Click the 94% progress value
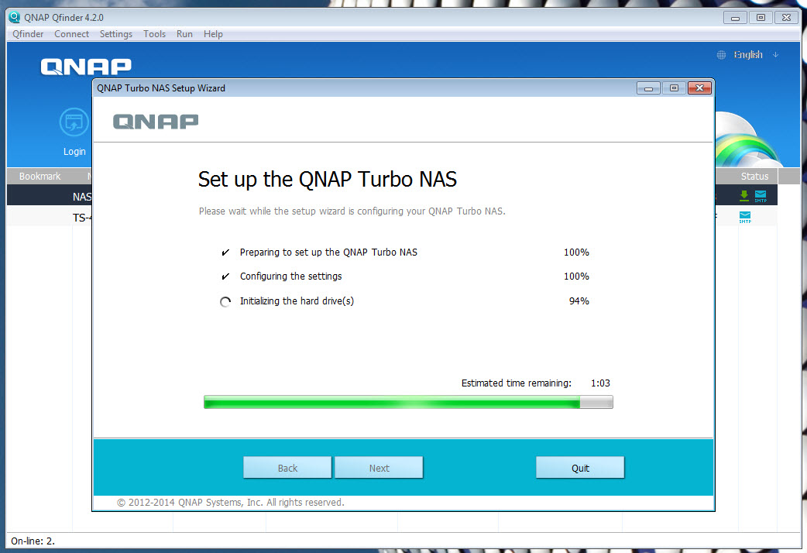 [579, 301]
